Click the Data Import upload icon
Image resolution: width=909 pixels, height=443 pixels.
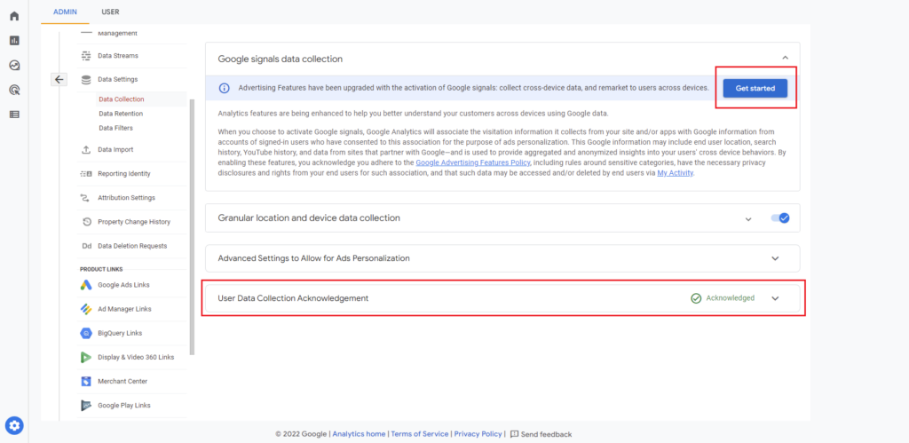[x=86, y=150]
